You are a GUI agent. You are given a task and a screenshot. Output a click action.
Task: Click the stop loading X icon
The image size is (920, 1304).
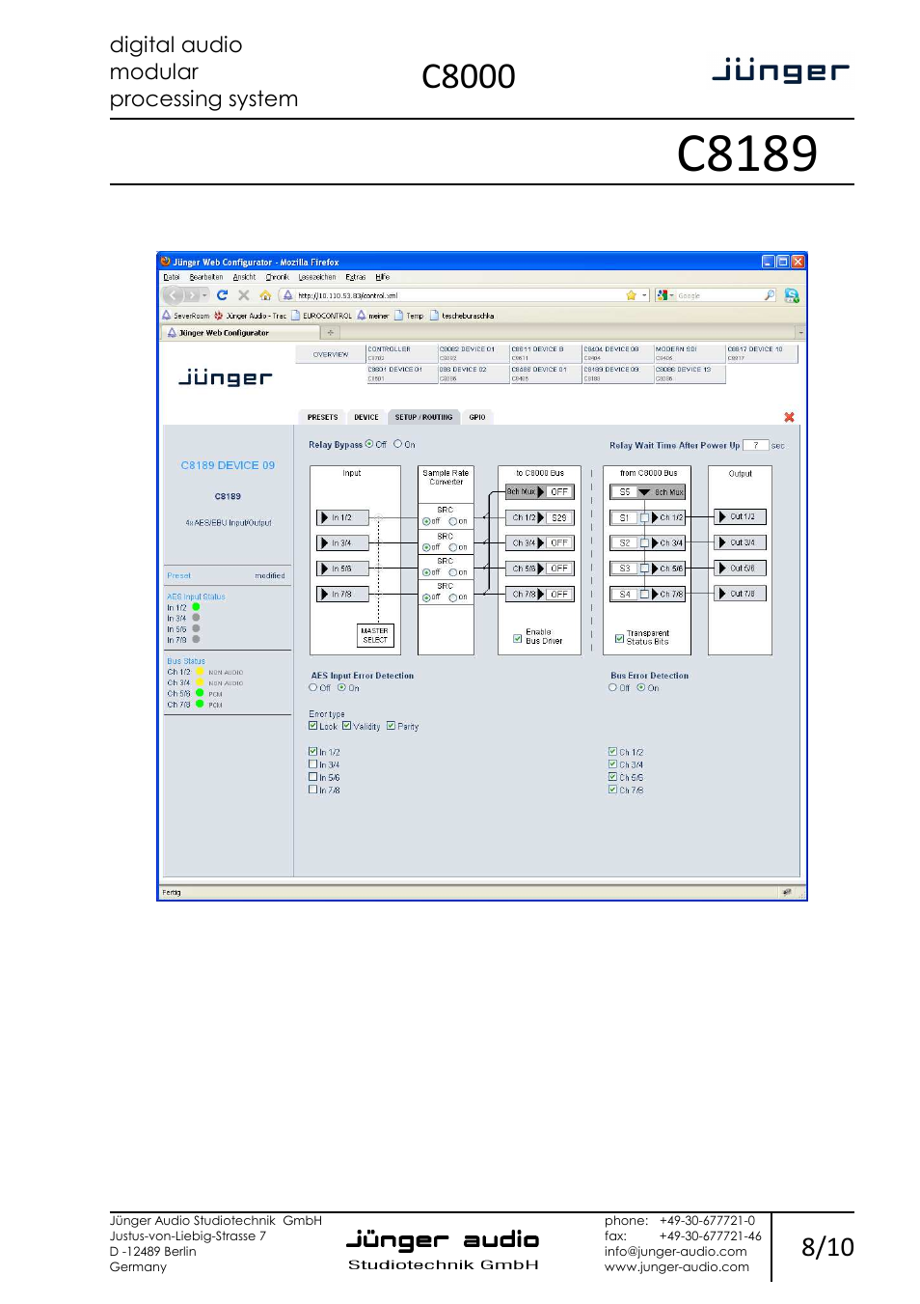[x=244, y=295]
